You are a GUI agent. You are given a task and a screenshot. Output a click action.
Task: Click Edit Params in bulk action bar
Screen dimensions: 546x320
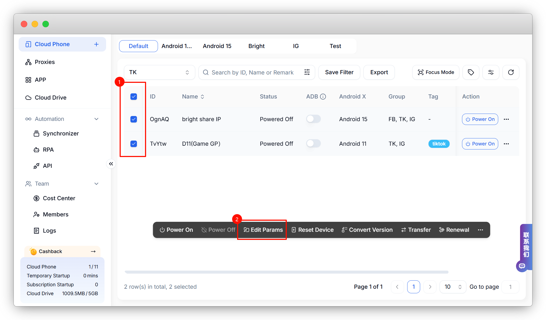[263, 230]
